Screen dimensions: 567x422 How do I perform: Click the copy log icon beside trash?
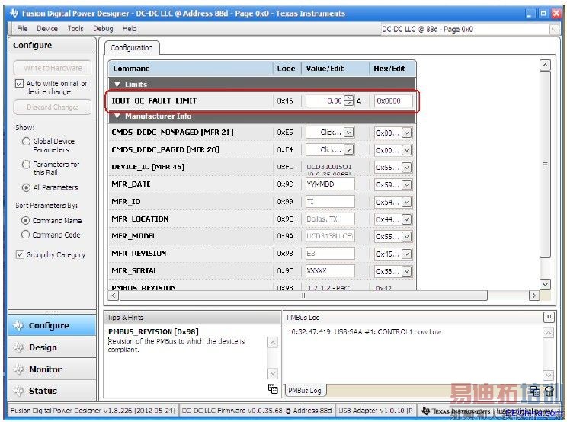(x=535, y=391)
